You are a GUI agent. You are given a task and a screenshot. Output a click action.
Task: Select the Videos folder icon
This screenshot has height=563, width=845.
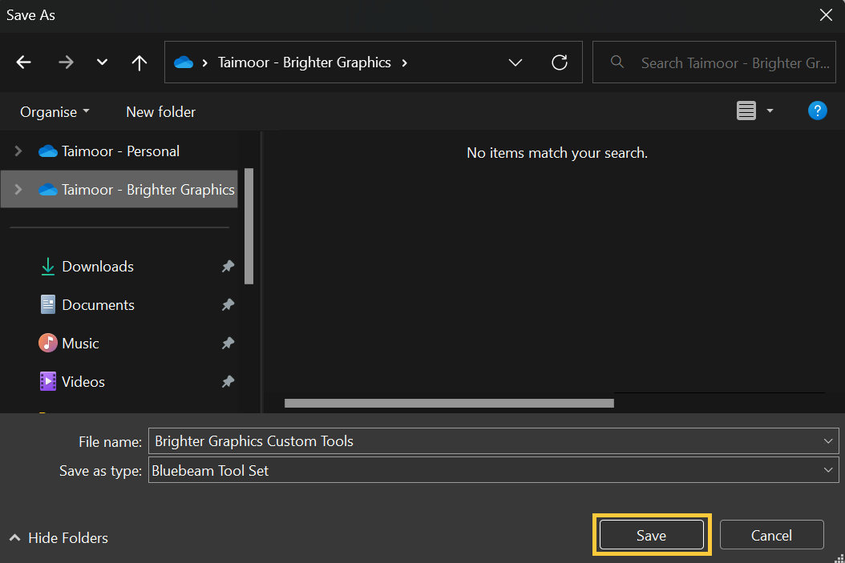click(x=47, y=381)
